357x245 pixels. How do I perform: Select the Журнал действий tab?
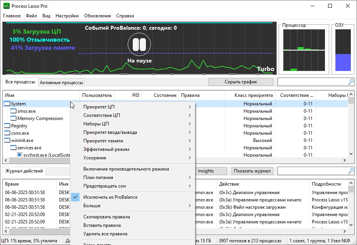24,171
